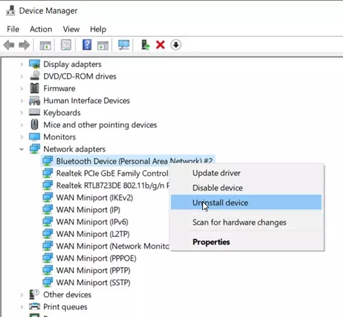Screen dimensions: 343x317
Task: Open the View menu
Action: pos(71,29)
